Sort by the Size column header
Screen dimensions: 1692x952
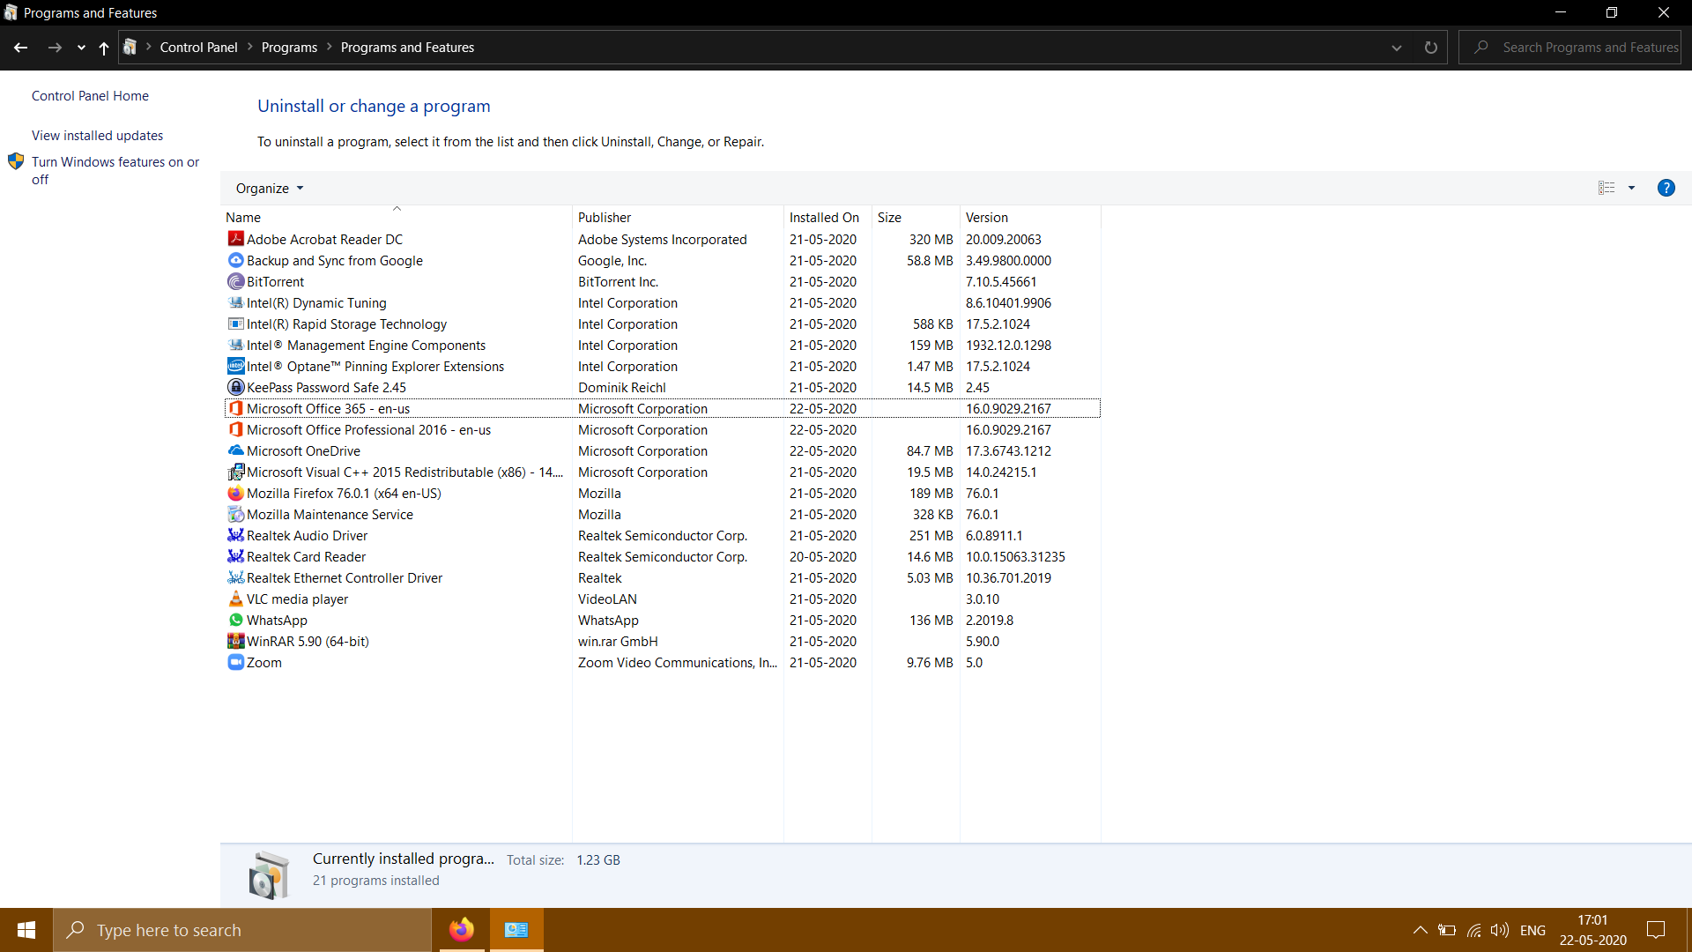pyautogui.click(x=916, y=217)
